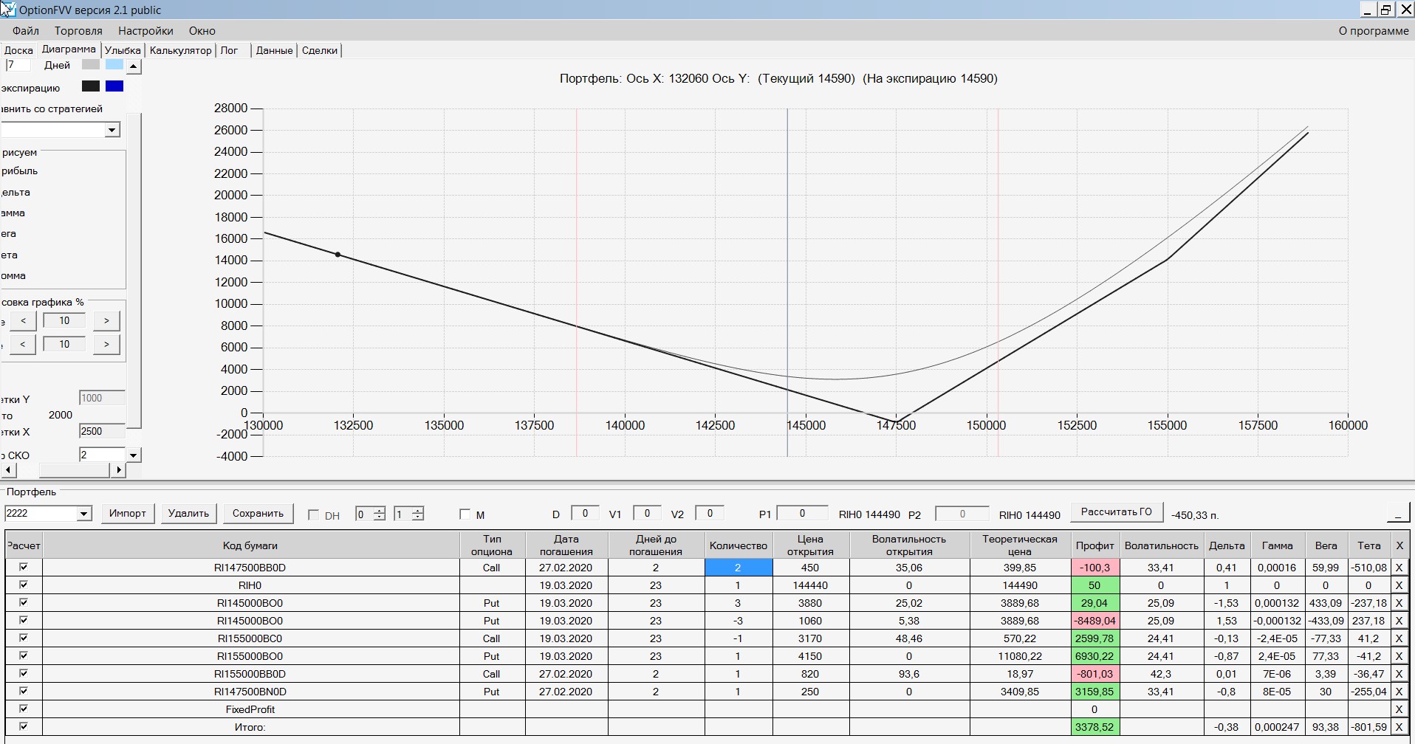The height and width of the screenshot is (744, 1415).
Task: Switch to the Улыбка tab
Action: [123, 50]
